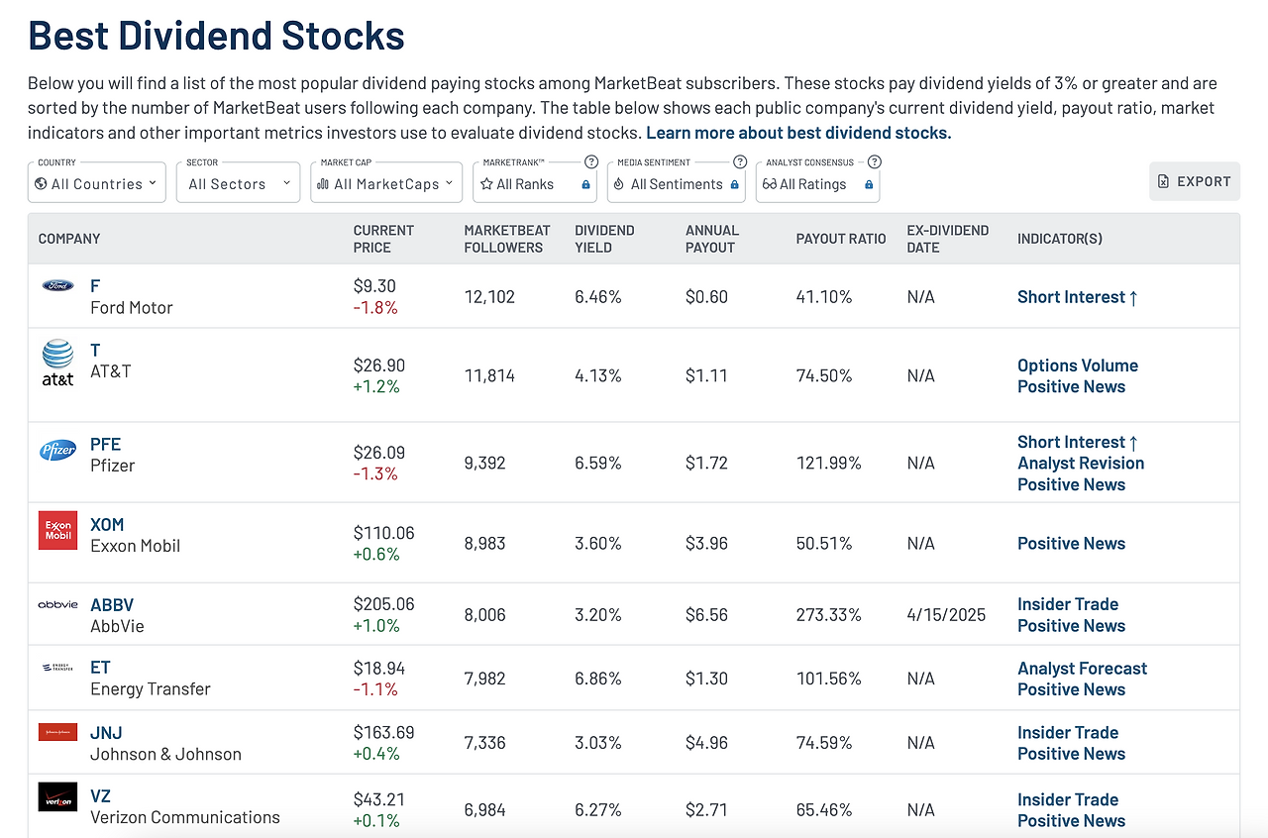The width and height of the screenshot is (1268, 838).
Task: Open the T ticker link
Action: (x=95, y=350)
